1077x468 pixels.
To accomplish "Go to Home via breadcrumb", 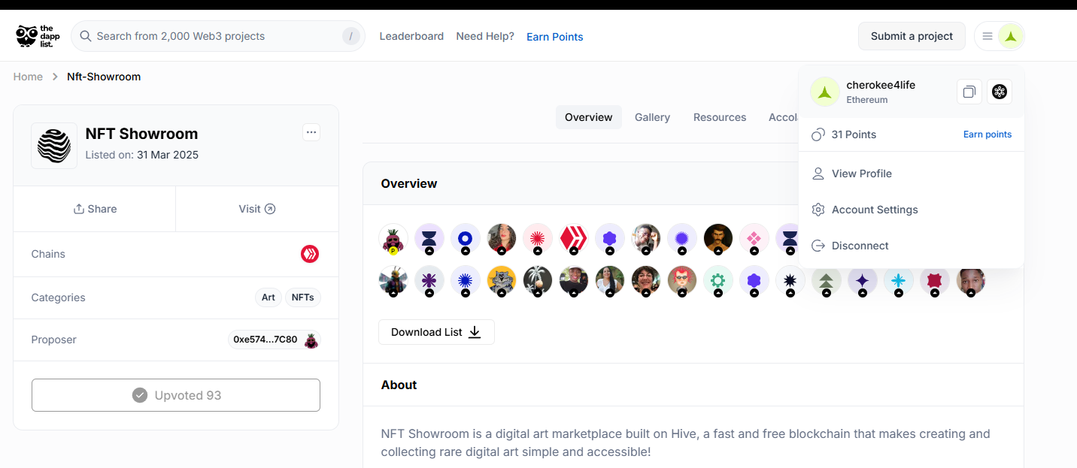I will (x=28, y=77).
